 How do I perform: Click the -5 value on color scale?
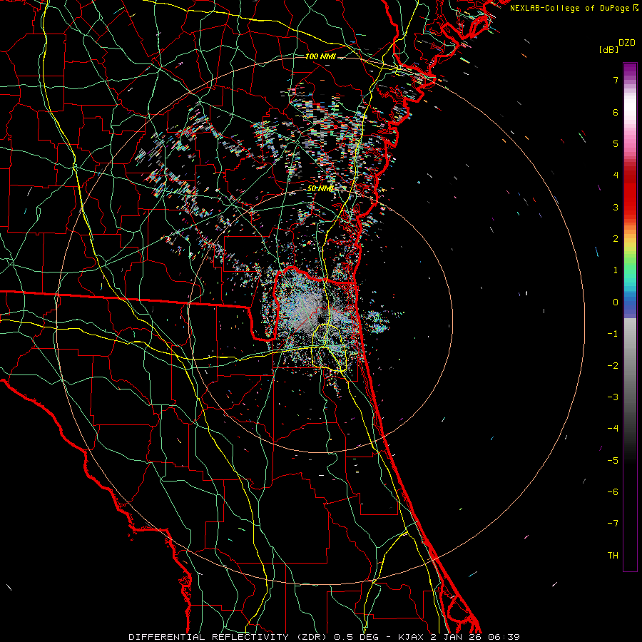613,461
